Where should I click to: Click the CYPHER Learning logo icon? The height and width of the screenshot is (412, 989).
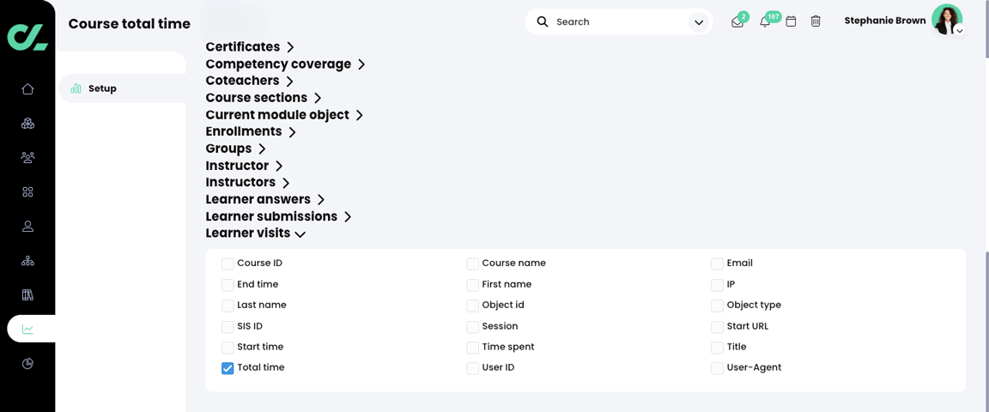coord(27,37)
